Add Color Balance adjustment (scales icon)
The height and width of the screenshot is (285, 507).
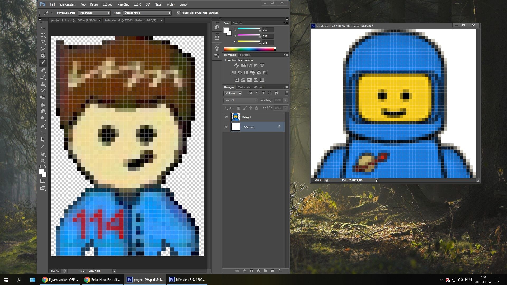tap(240, 73)
